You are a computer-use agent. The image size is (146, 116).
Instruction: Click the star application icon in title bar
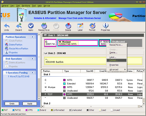click(2, 2)
